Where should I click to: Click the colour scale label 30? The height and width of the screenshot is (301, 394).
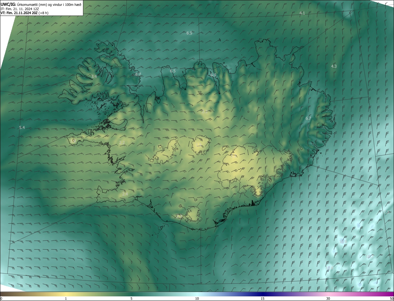click(328, 299)
